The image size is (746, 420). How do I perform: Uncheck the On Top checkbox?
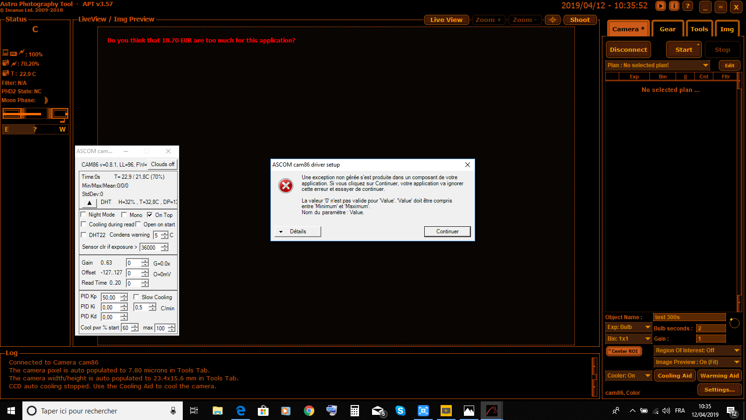(150, 215)
